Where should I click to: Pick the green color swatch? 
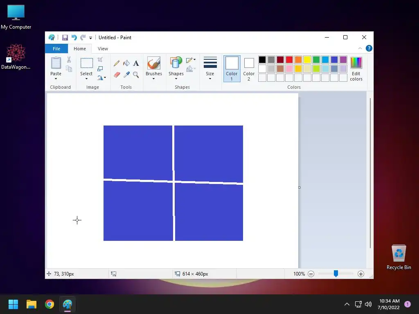[316, 60]
